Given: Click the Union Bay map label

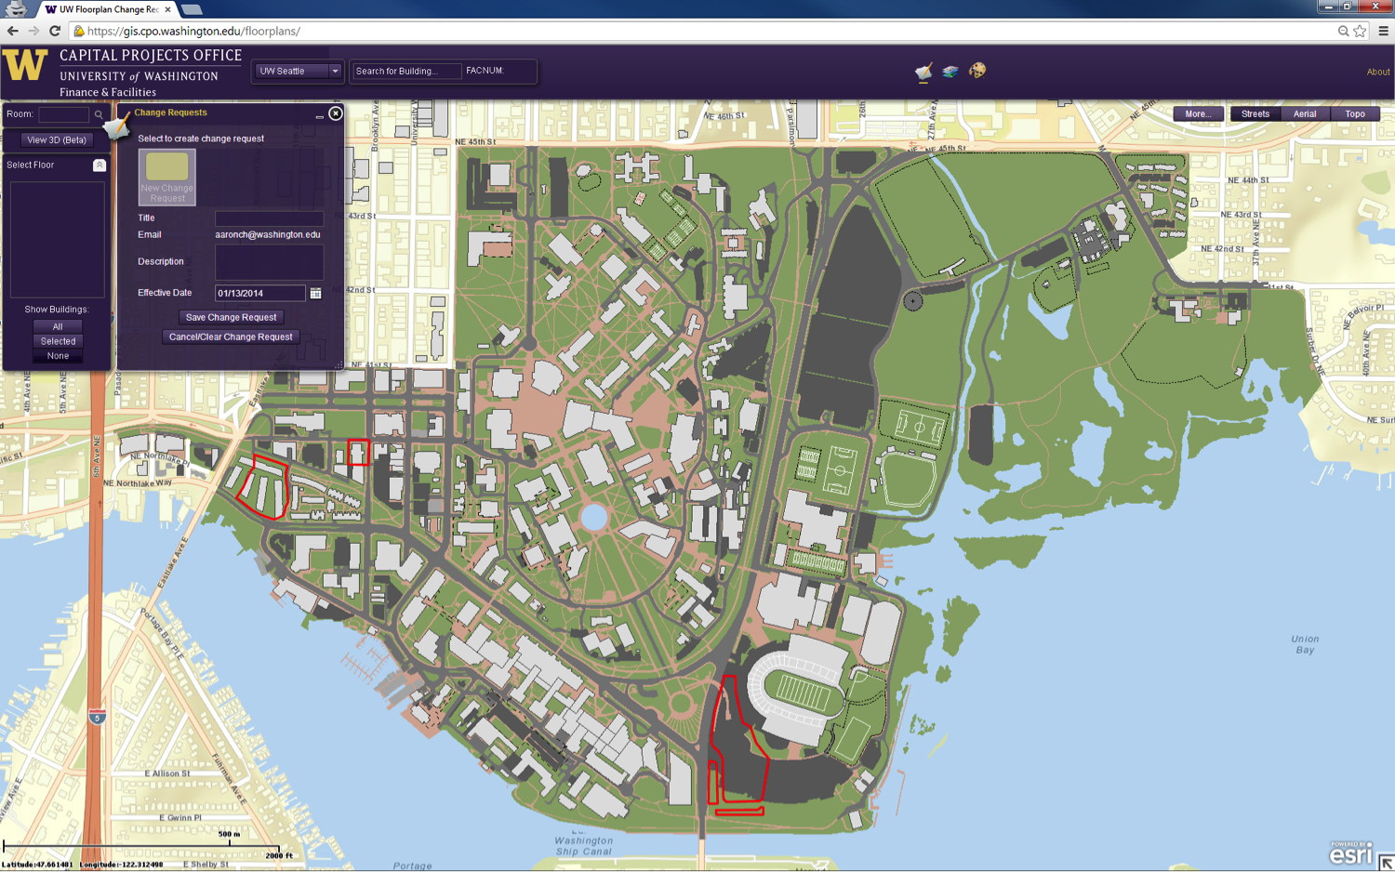Looking at the screenshot, I should coord(1305,644).
